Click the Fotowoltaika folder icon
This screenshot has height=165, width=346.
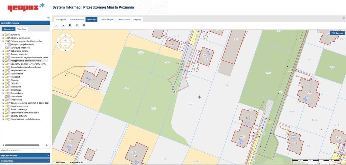6,74
